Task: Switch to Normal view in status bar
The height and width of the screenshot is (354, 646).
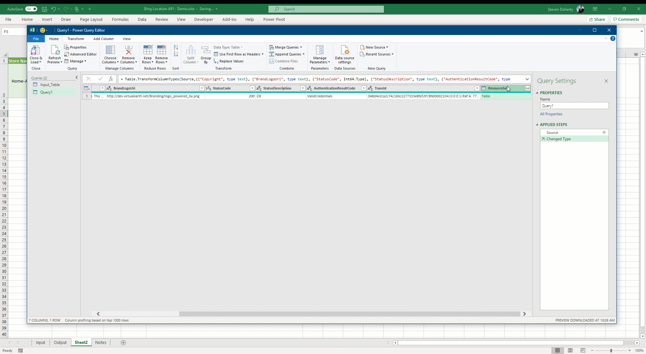Action: pyautogui.click(x=558, y=350)
